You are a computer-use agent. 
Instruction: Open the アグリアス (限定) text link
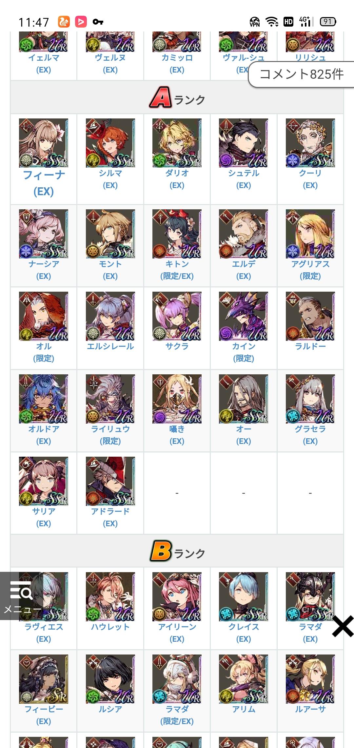(310, 270)
